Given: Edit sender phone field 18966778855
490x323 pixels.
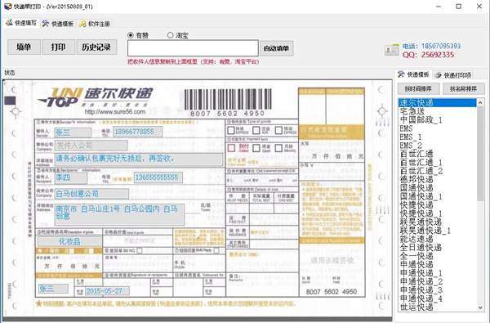Looking at the screenshot, I should pyautogui.click(x=138, y=132).
